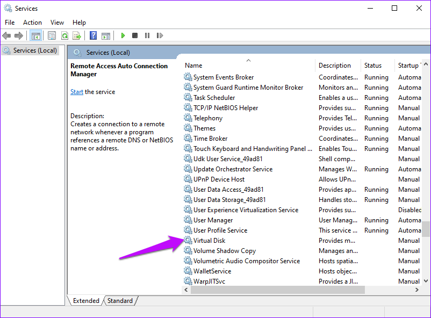
Task: Switch to the Extended tab
Action: (x=86, y=301)
